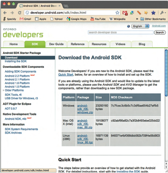Download android-sdk_r06-linux_86.tgz

coord(85,139)
